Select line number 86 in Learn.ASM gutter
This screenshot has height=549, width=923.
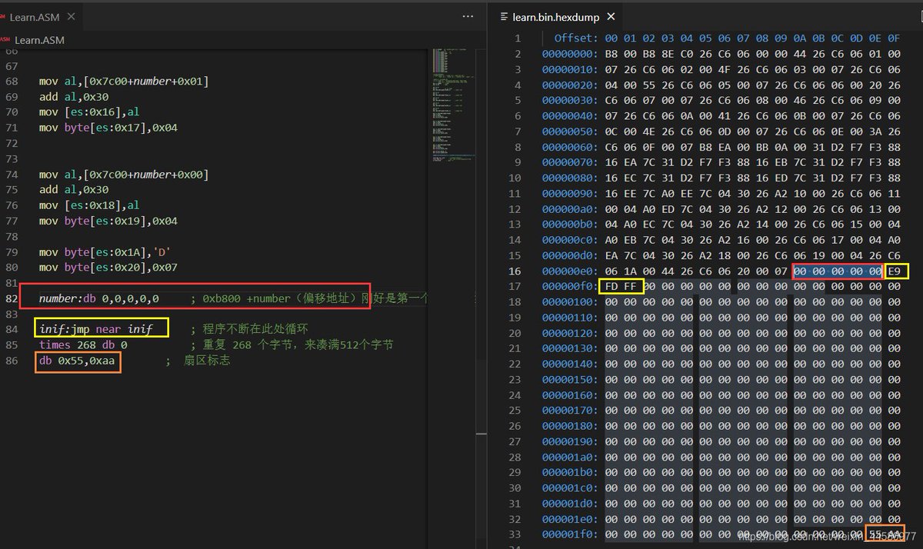11,360
